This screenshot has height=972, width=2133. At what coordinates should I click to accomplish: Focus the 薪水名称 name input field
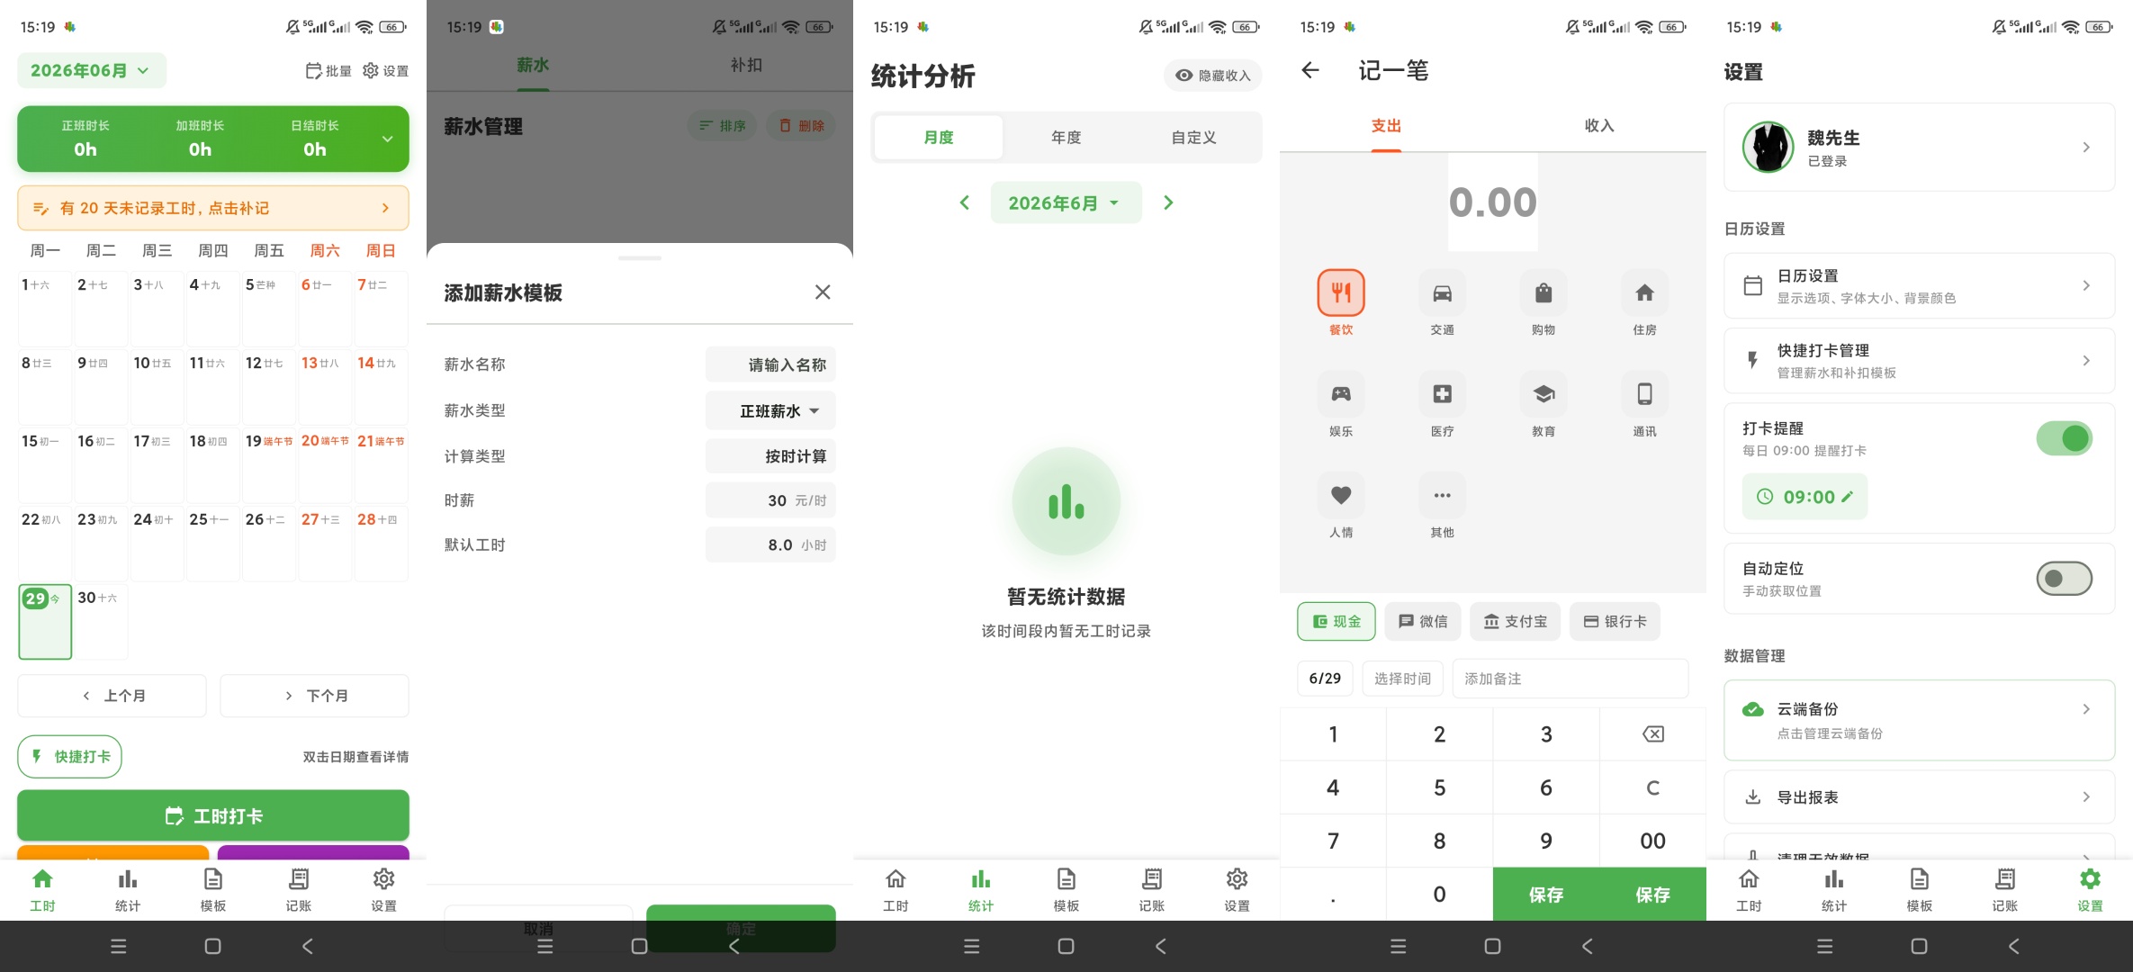770,364
